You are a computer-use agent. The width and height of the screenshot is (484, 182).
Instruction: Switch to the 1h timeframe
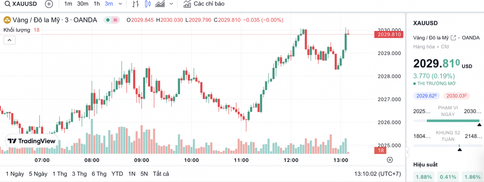(97, 4)
